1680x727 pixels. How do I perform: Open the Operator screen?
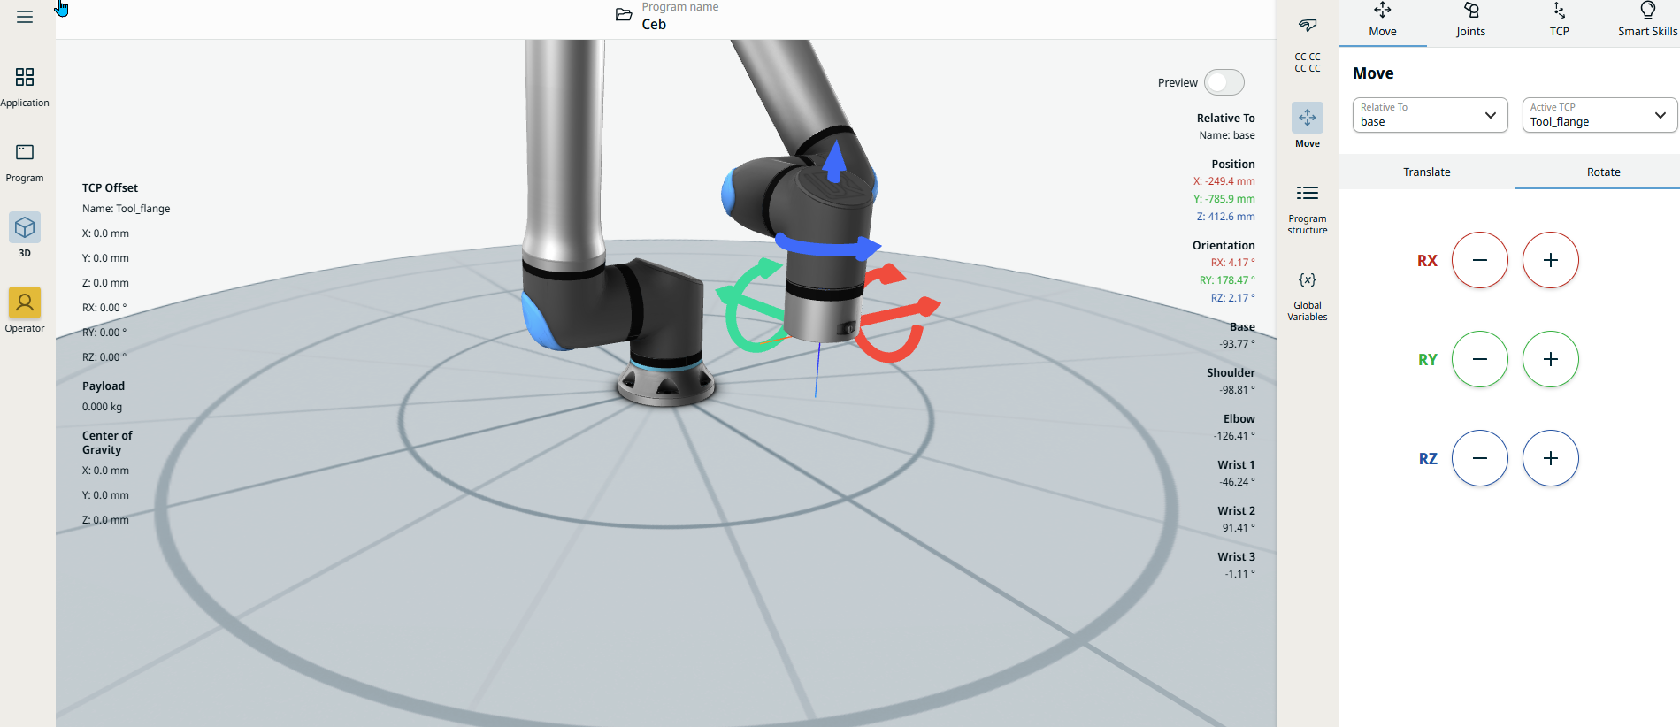(25, 303)
